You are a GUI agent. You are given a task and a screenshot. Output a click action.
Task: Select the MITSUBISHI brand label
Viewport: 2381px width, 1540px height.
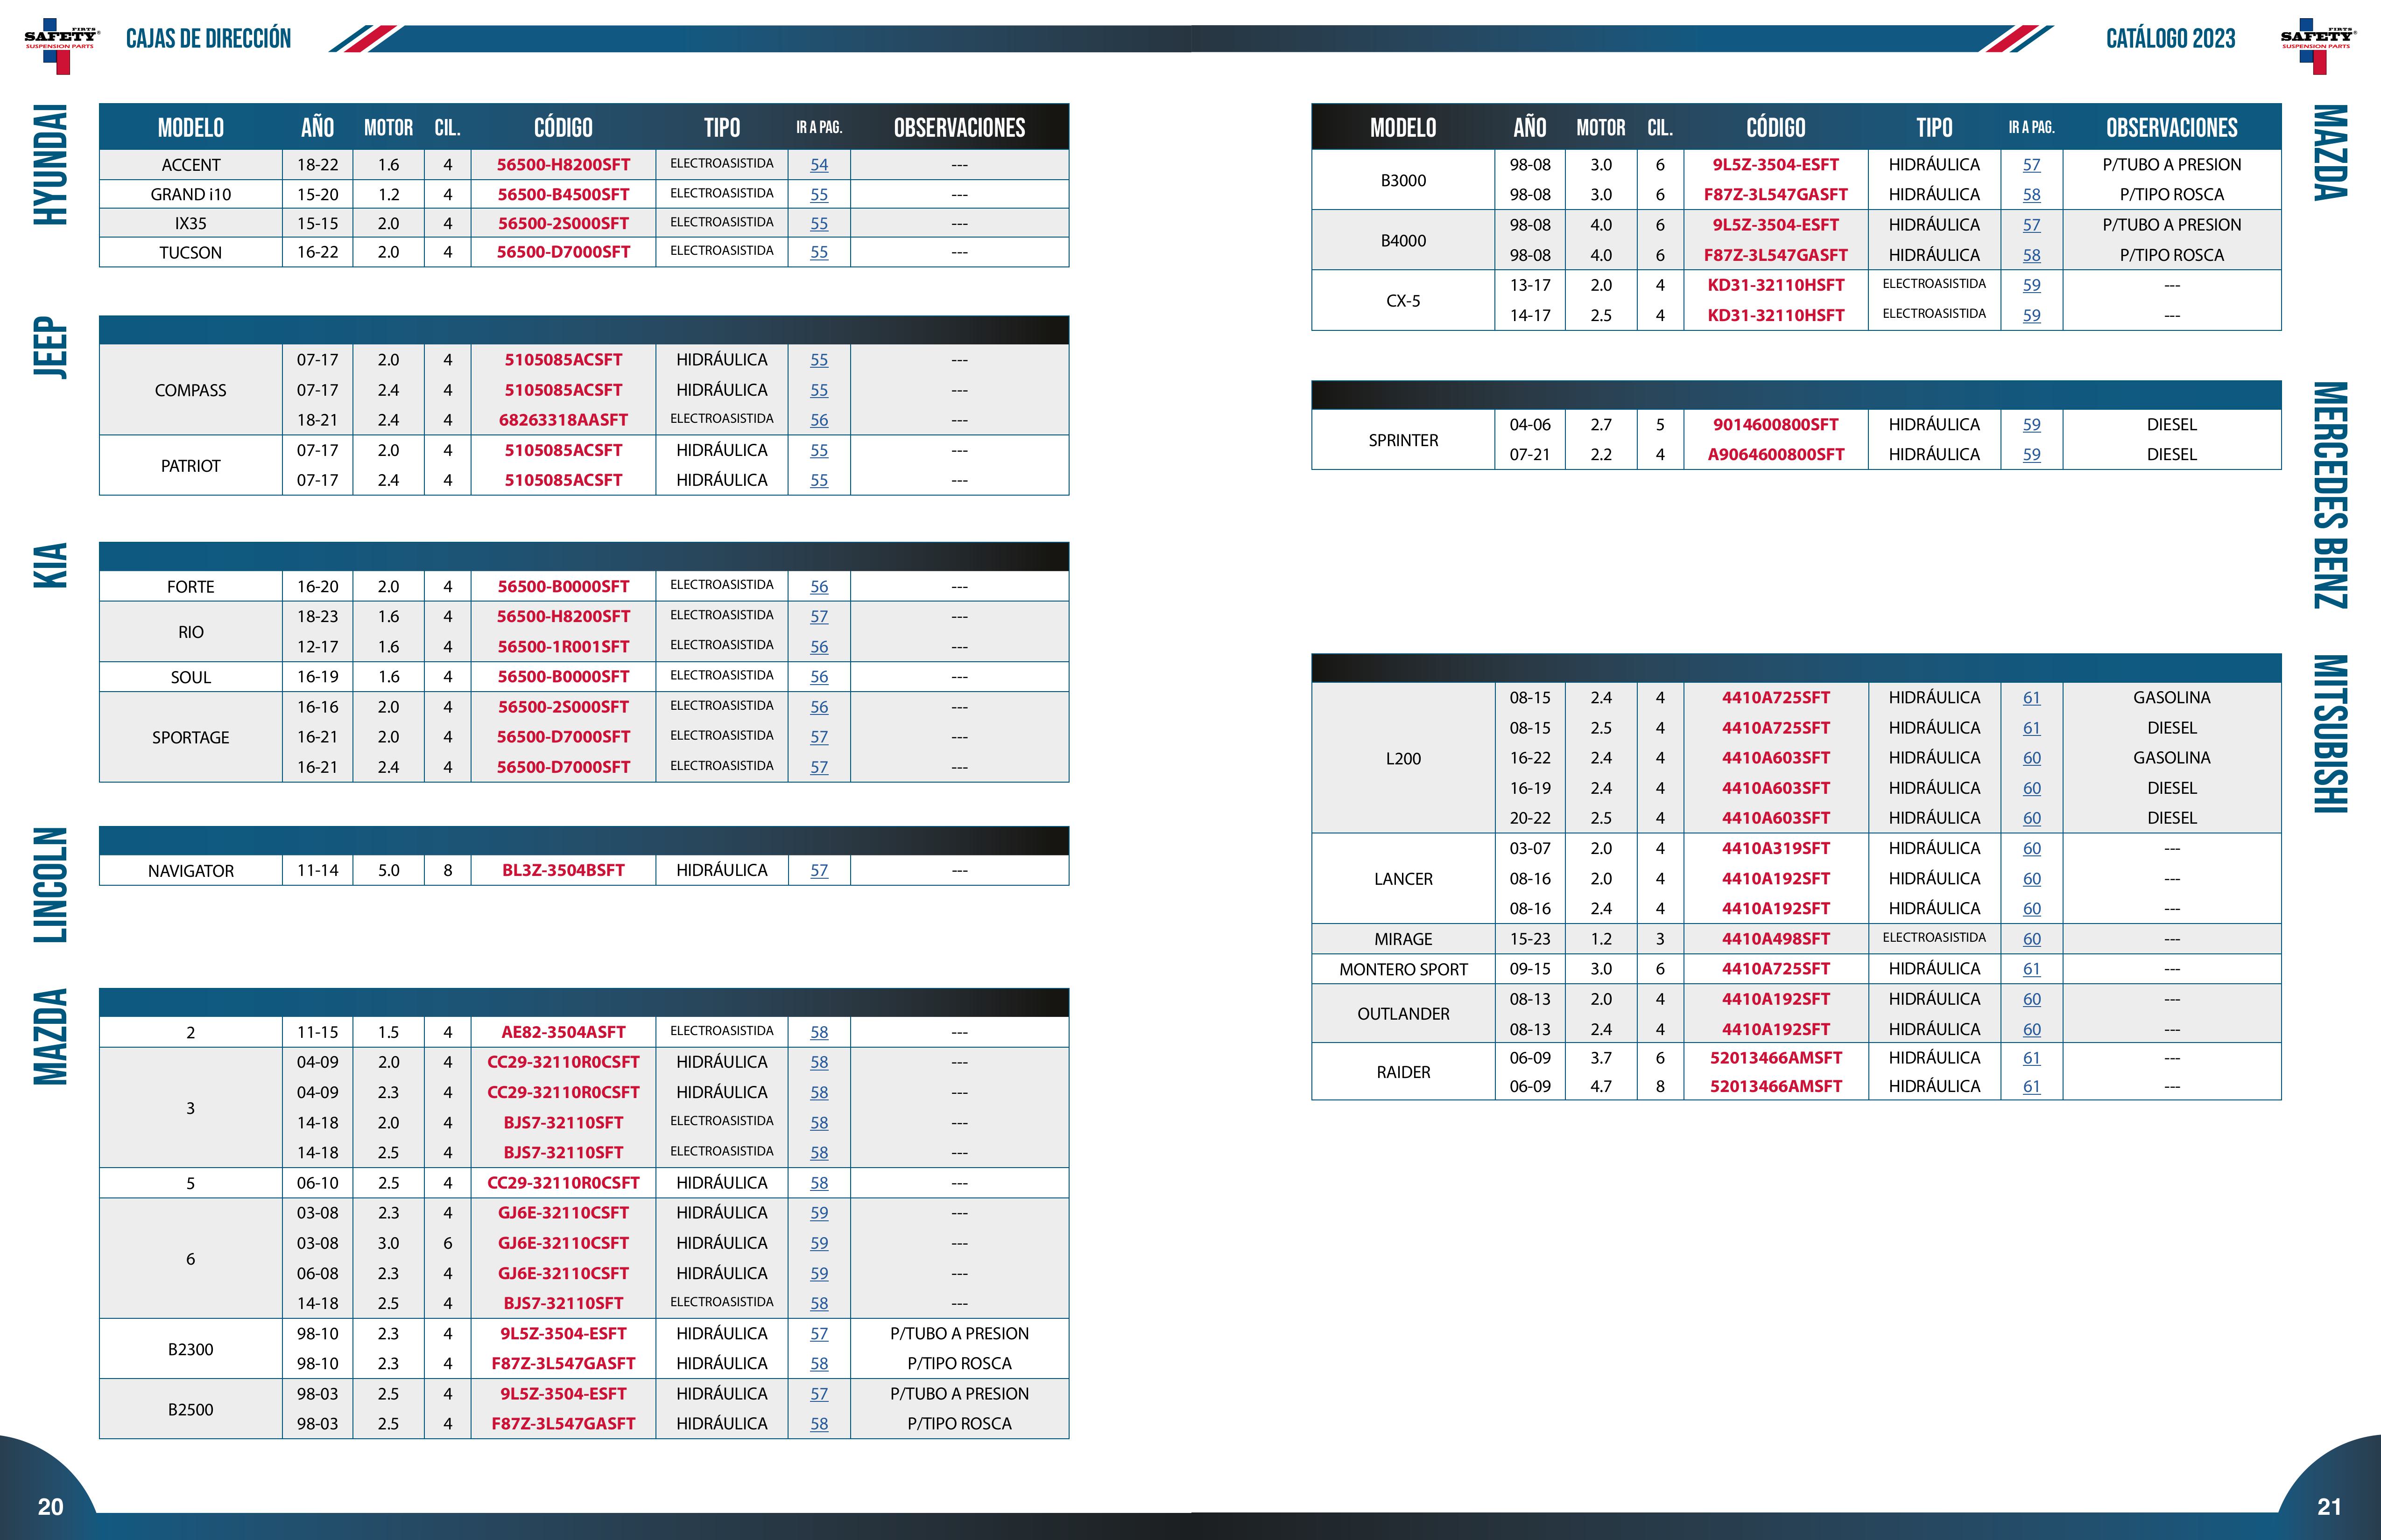tap(2330, 734)
